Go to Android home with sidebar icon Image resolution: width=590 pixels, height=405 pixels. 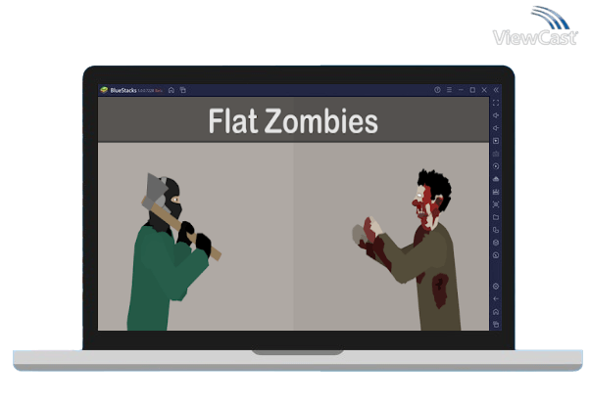pos(496,312)
